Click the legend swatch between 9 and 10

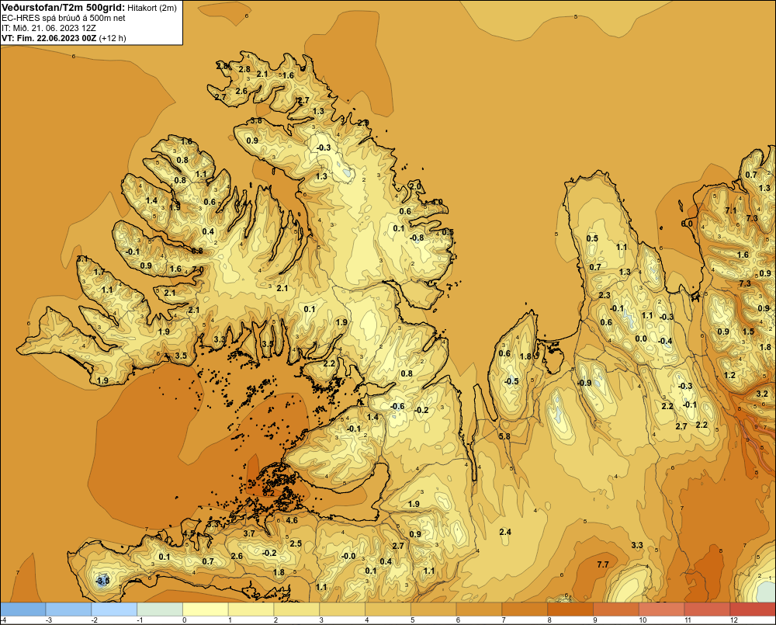tap(616, 609)
